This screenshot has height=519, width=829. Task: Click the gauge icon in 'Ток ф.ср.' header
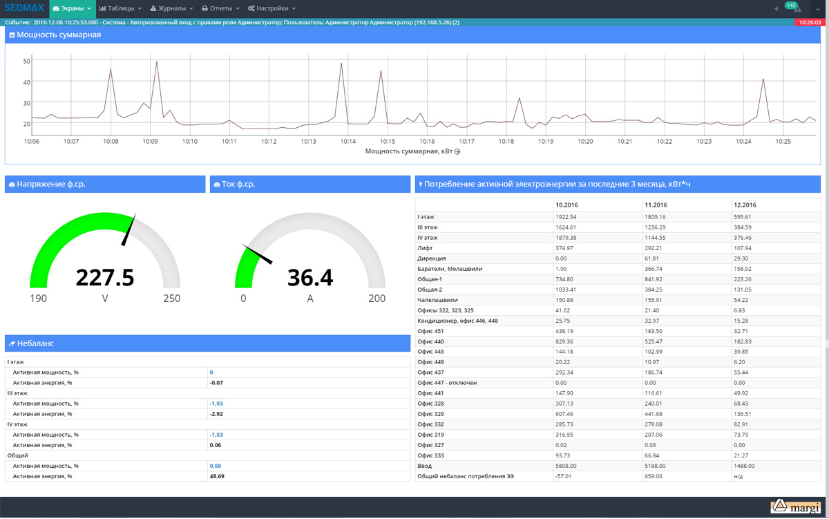(x=217, y=185)
